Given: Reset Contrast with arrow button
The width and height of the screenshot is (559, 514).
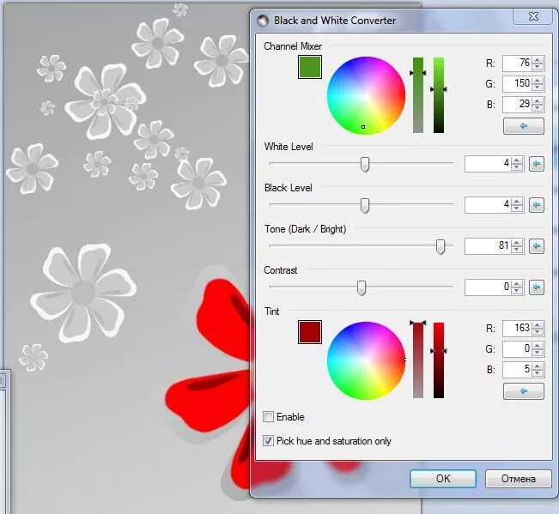Looking at the screenshot, I should coord(537,287).
